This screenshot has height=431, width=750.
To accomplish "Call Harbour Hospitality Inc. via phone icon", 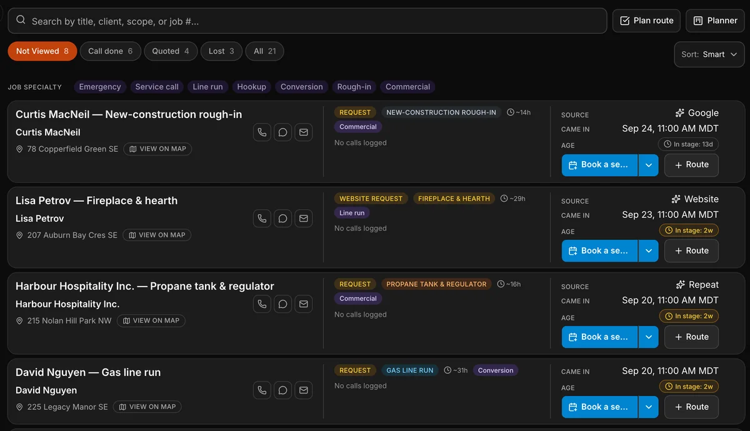I will [262, 304].
